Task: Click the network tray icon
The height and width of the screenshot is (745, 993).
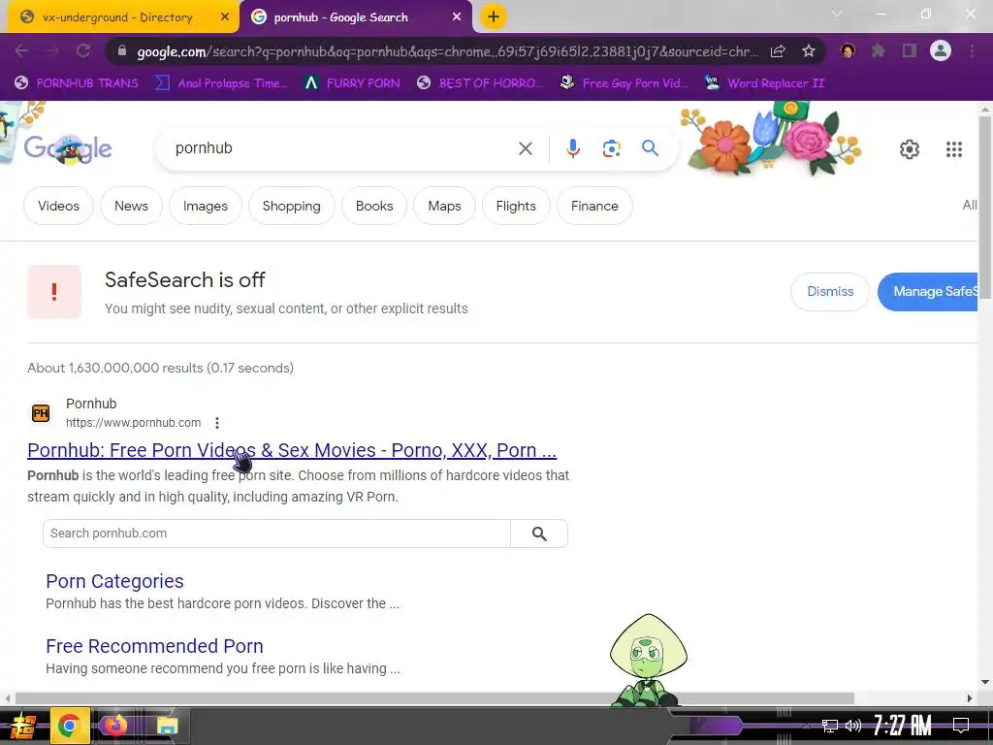Action: pos(829,726)
